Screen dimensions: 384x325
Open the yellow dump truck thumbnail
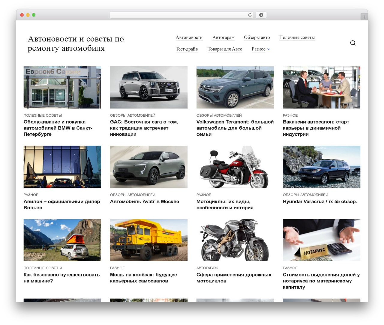pyautogui.click(x=149, y=240)
